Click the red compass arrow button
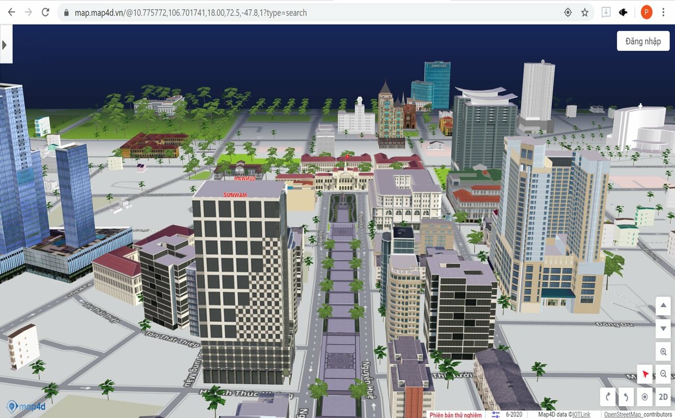Viewport: 675px width, 418px height. (x=645, y=374)
